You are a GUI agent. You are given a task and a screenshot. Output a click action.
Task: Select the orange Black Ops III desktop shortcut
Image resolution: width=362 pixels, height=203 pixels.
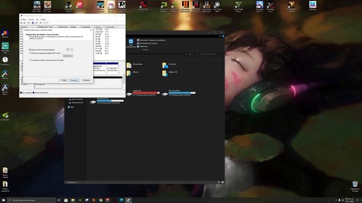[185, 6]
